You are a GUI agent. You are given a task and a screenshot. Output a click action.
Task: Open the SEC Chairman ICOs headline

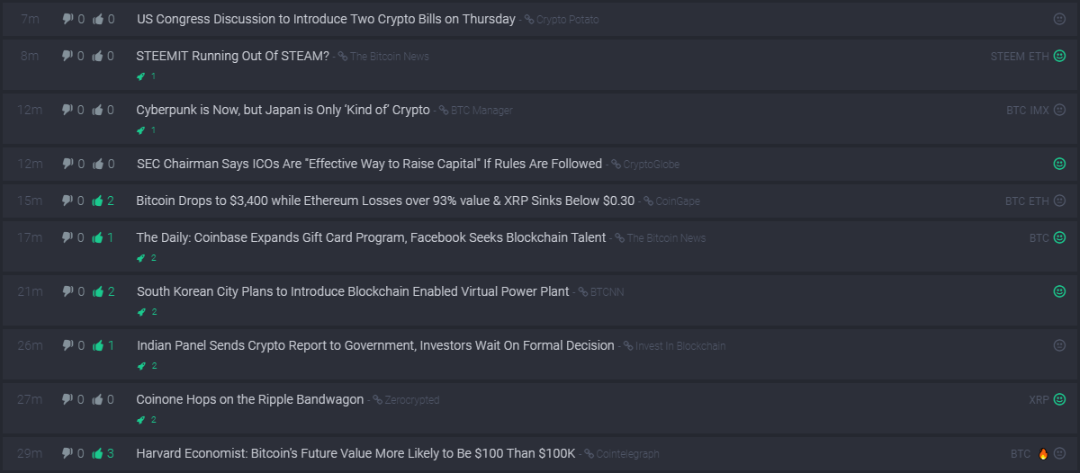pyautogui.click(x=369, y=164)
